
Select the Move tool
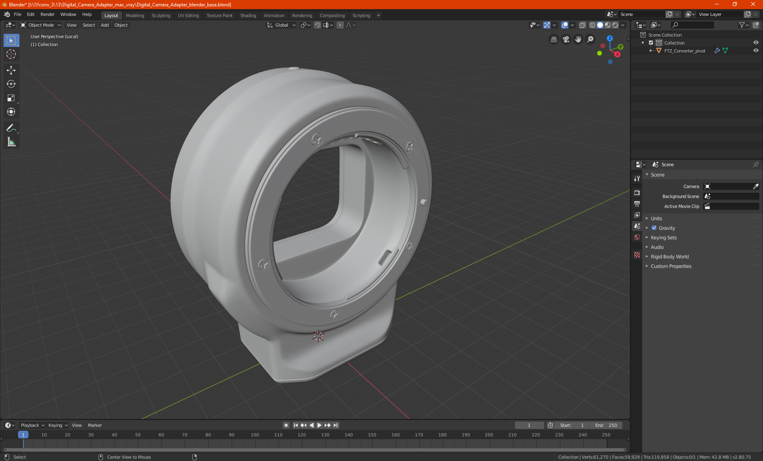11,70
